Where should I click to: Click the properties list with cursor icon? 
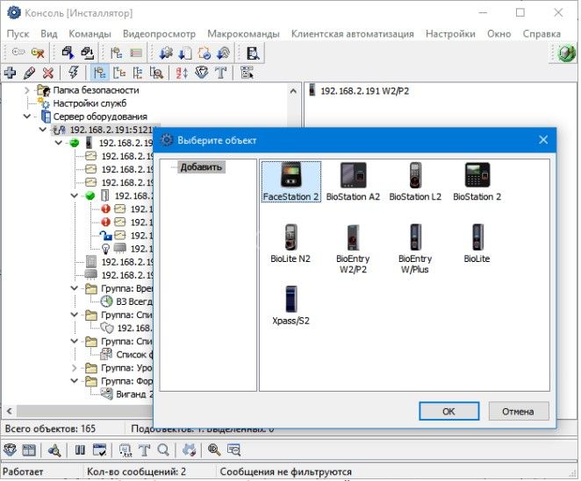[247, 73]
